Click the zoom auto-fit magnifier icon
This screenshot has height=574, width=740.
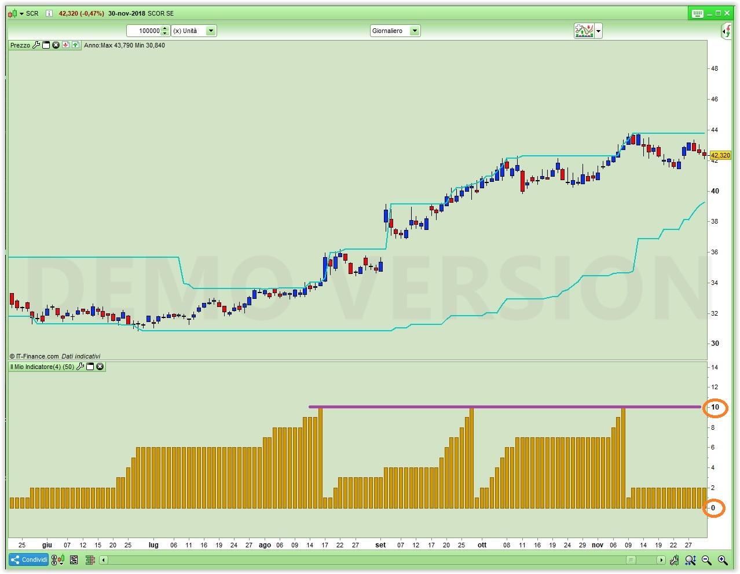(x=690, y=560)
